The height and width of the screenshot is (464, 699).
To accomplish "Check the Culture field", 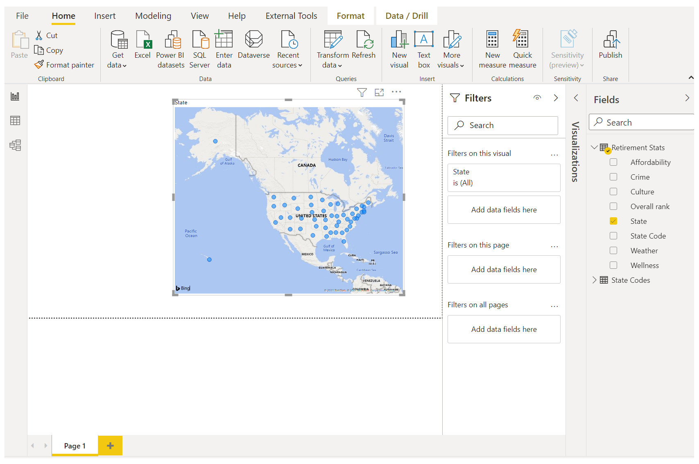I will point(613,191).
